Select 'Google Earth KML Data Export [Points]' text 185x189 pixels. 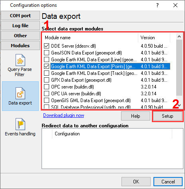[x=93, y=66]
